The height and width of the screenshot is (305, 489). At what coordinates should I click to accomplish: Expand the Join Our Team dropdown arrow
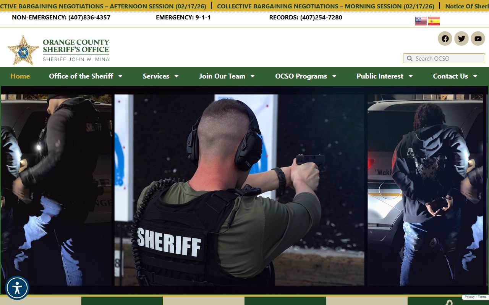(x=252, y=76)
